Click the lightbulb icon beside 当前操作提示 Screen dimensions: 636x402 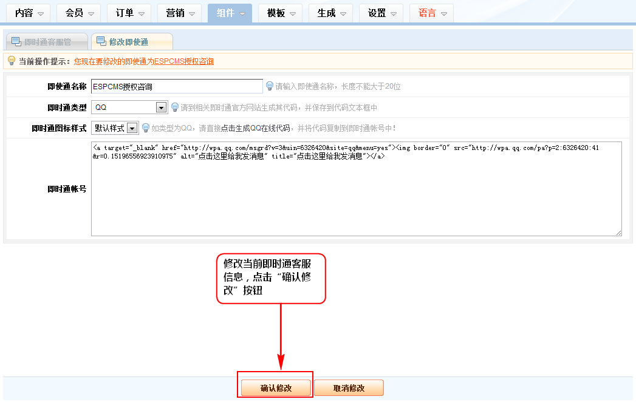pos(11,61)
